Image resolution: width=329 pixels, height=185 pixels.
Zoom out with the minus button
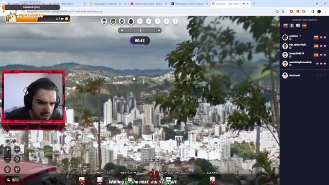(x=8, y=158)
